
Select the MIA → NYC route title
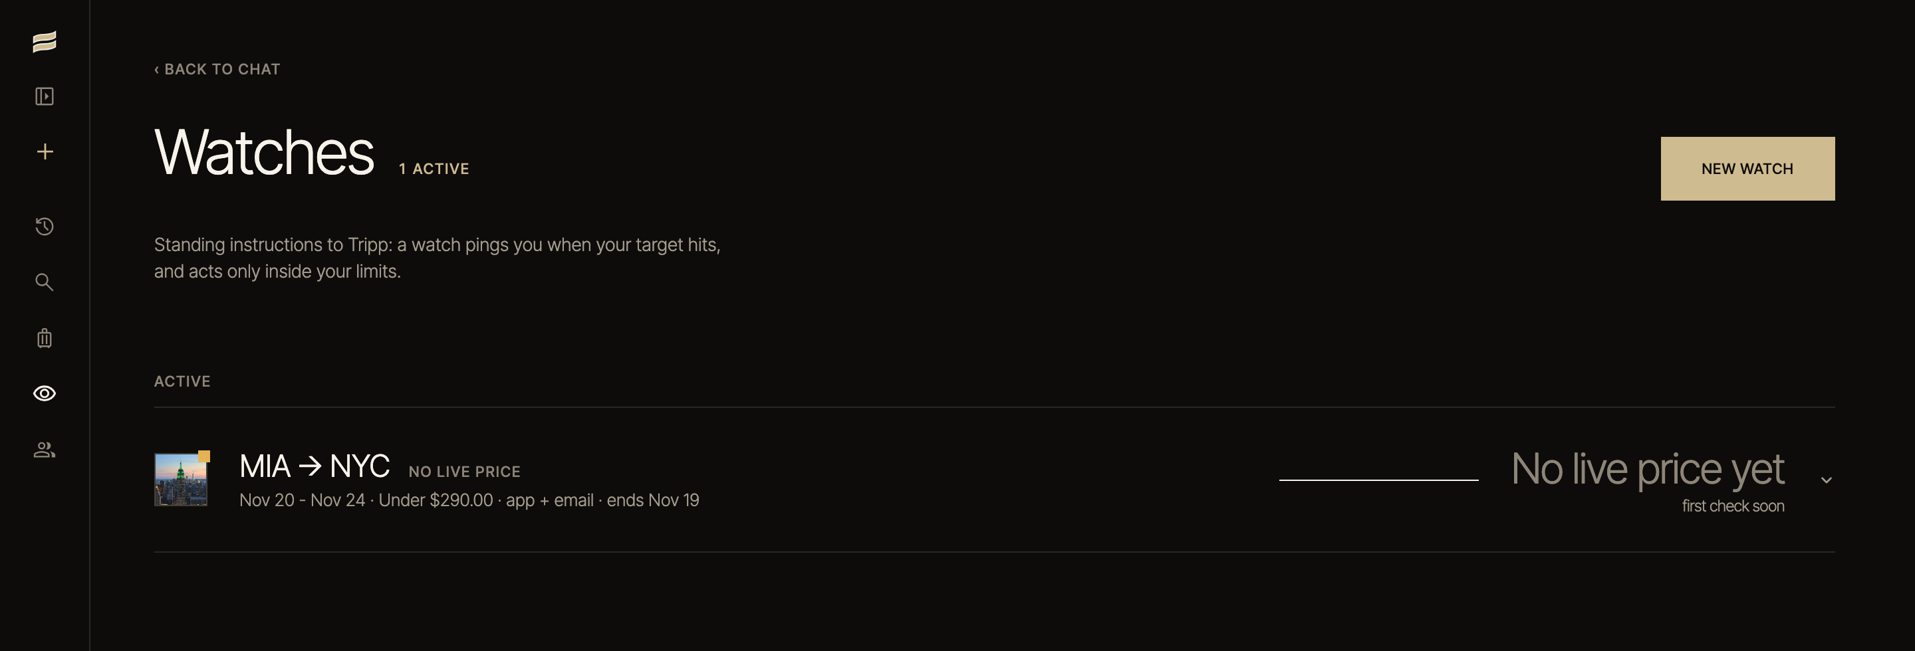point(315,467)
